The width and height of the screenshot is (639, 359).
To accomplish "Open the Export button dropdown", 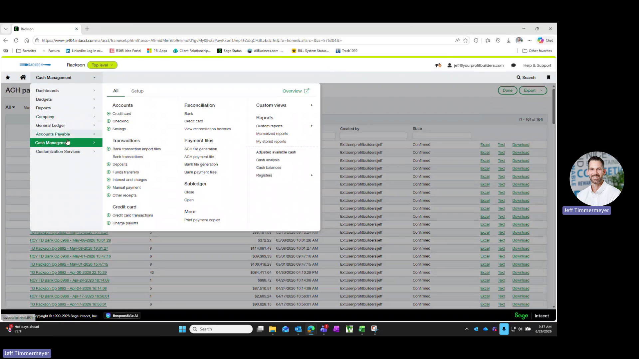I will pyautogui.click(x=533, y=90).
